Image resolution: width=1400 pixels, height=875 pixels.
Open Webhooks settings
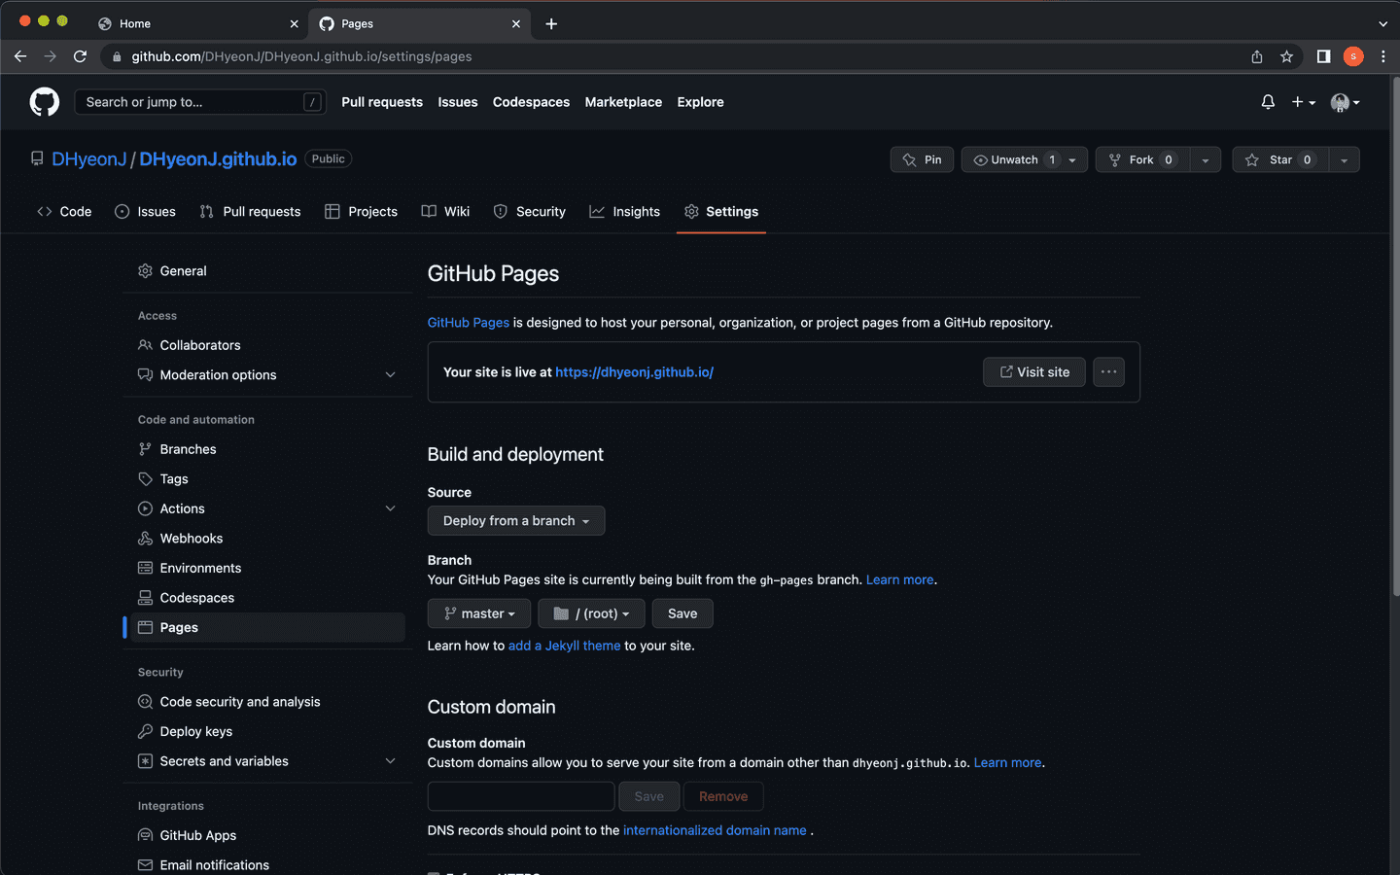(x=264, y=539)
